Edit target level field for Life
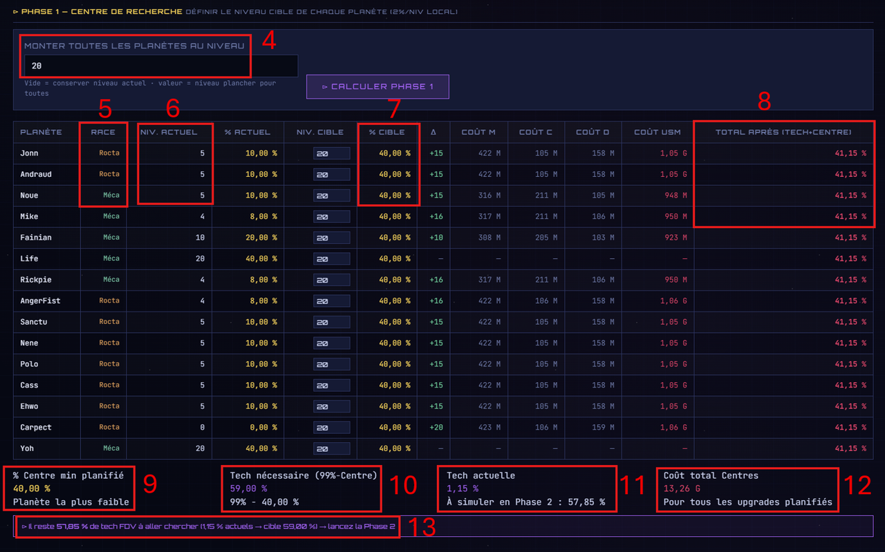The width and height of the screenshot is (885, 552). click(x=332, y=258)
